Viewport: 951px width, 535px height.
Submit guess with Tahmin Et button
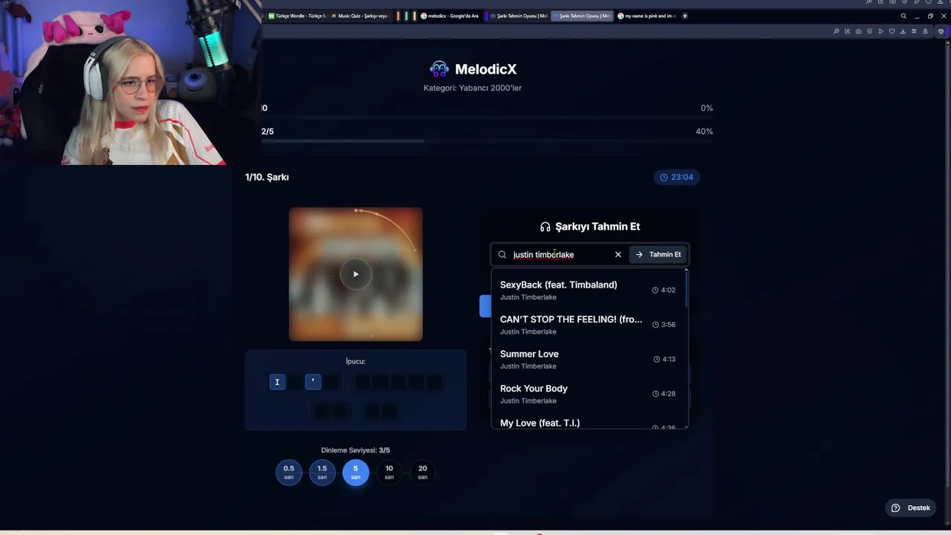point(658,254)
